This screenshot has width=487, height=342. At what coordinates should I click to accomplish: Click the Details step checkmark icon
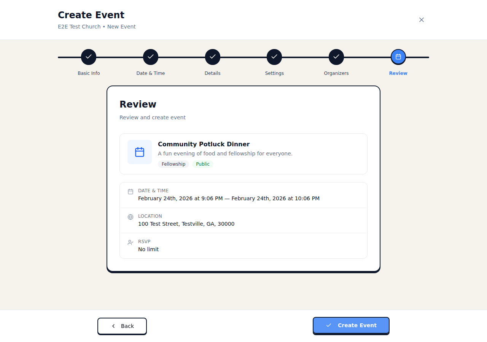[x=212, y=57]
